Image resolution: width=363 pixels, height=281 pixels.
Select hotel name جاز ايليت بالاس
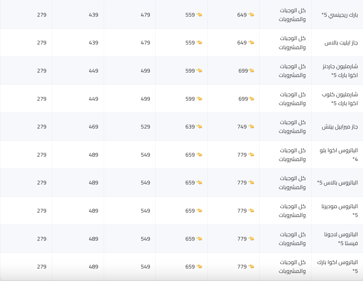pos(341,43)
